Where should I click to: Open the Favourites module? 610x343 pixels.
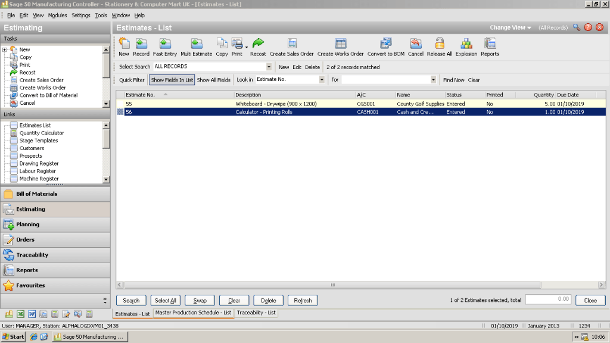click(x=55, y=285)
